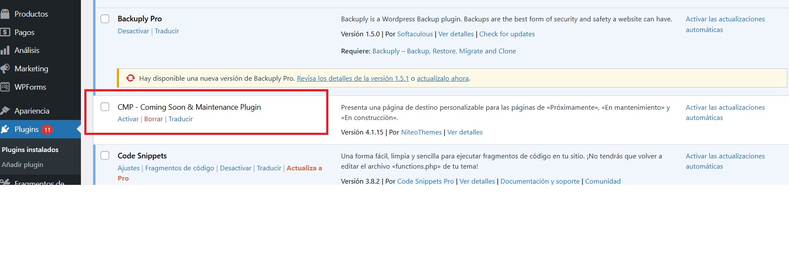View NiteoThemes author page link
This screenshot has height=263, width=789.
click(x=421, y=132)
